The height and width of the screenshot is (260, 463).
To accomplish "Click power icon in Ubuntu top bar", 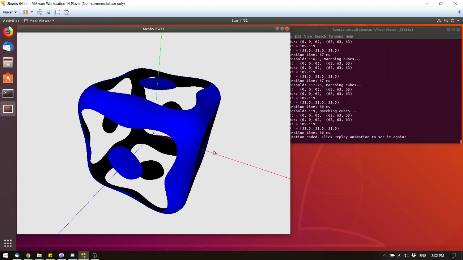I will coord(453,21).
